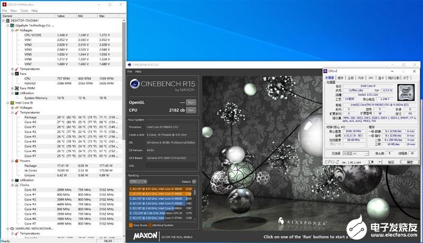
Task: Select top ranking entry i9-9900K 2239
Action: 161,189
